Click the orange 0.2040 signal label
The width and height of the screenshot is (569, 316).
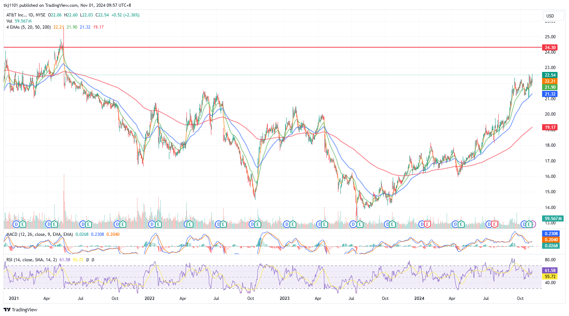551,240
